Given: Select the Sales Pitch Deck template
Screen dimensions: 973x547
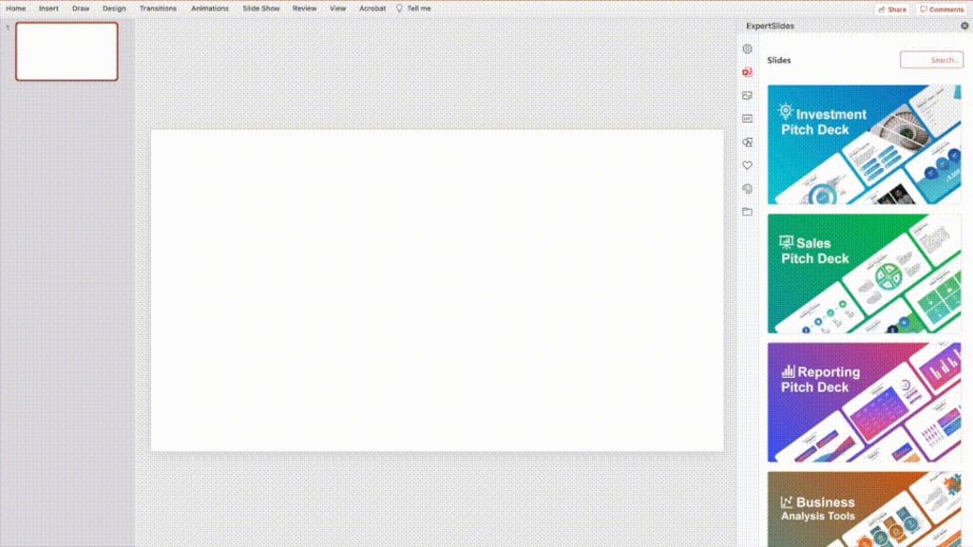Looking at the screenshot, I should (864, 273).
